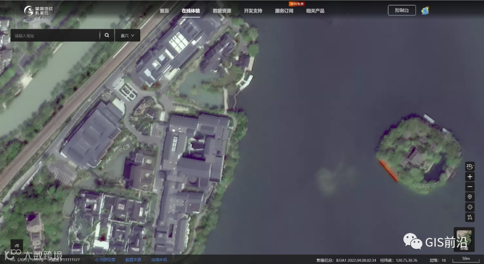This screenshot has height=264, width=484.
Task: Open the layer list panel icon
Action: point(17,246)
